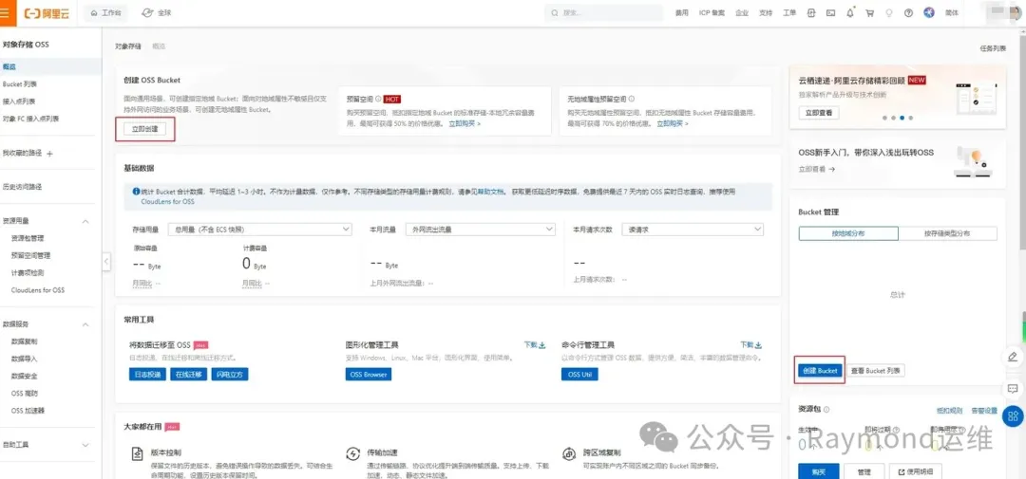
Task: Open the 企业 top menu
Action: (x=741, y=13)
